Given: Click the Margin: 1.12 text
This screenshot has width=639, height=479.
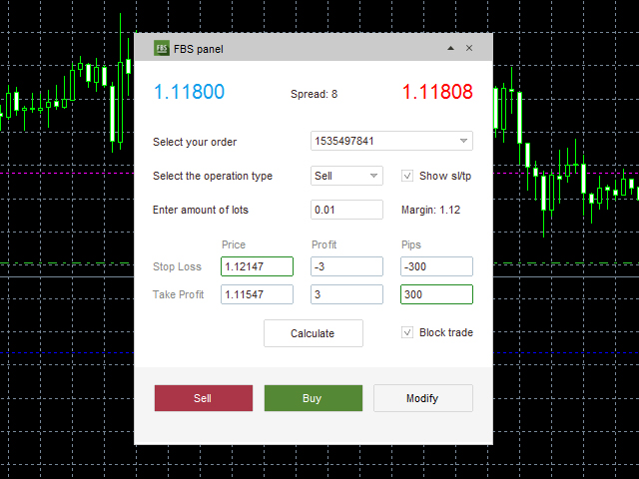Looking at the screenshot, I should point(430,210).
